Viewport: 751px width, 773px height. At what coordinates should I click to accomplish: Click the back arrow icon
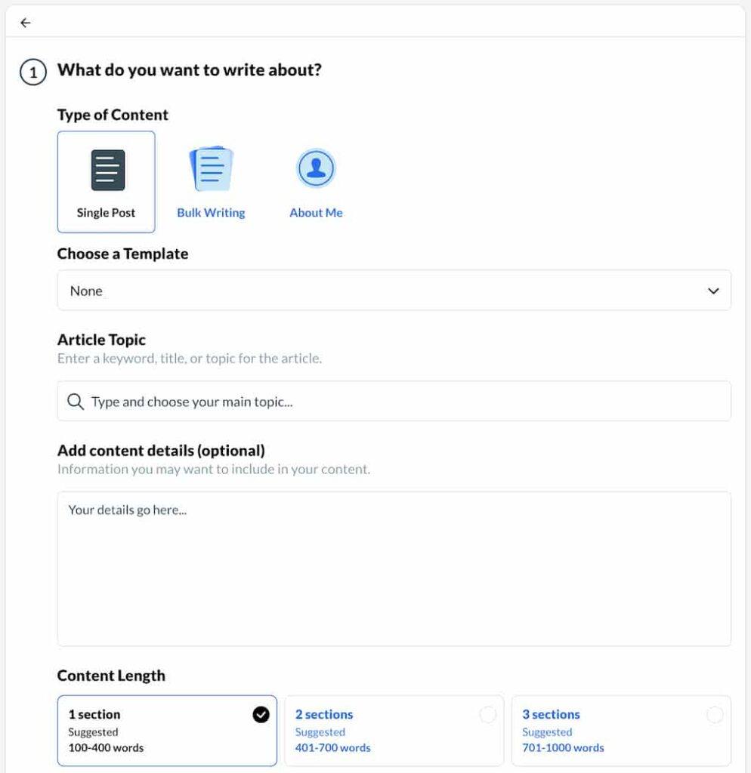pyautogui.click(x=26, y=23)
